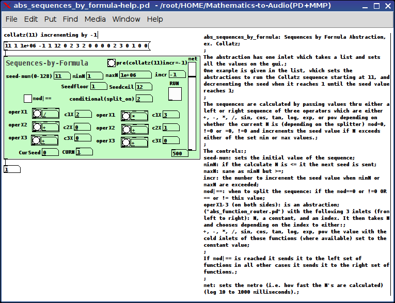Click bang on right operX1 multiply selector

click(126, 116)
